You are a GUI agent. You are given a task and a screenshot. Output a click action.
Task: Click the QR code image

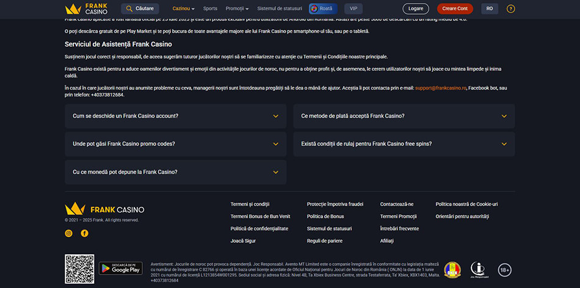coord(79,269)
